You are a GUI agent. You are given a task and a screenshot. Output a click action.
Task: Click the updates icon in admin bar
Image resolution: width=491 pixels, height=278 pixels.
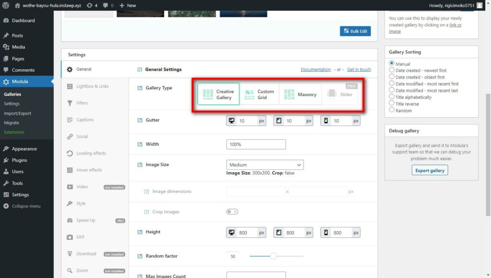[x=89, y=5]
